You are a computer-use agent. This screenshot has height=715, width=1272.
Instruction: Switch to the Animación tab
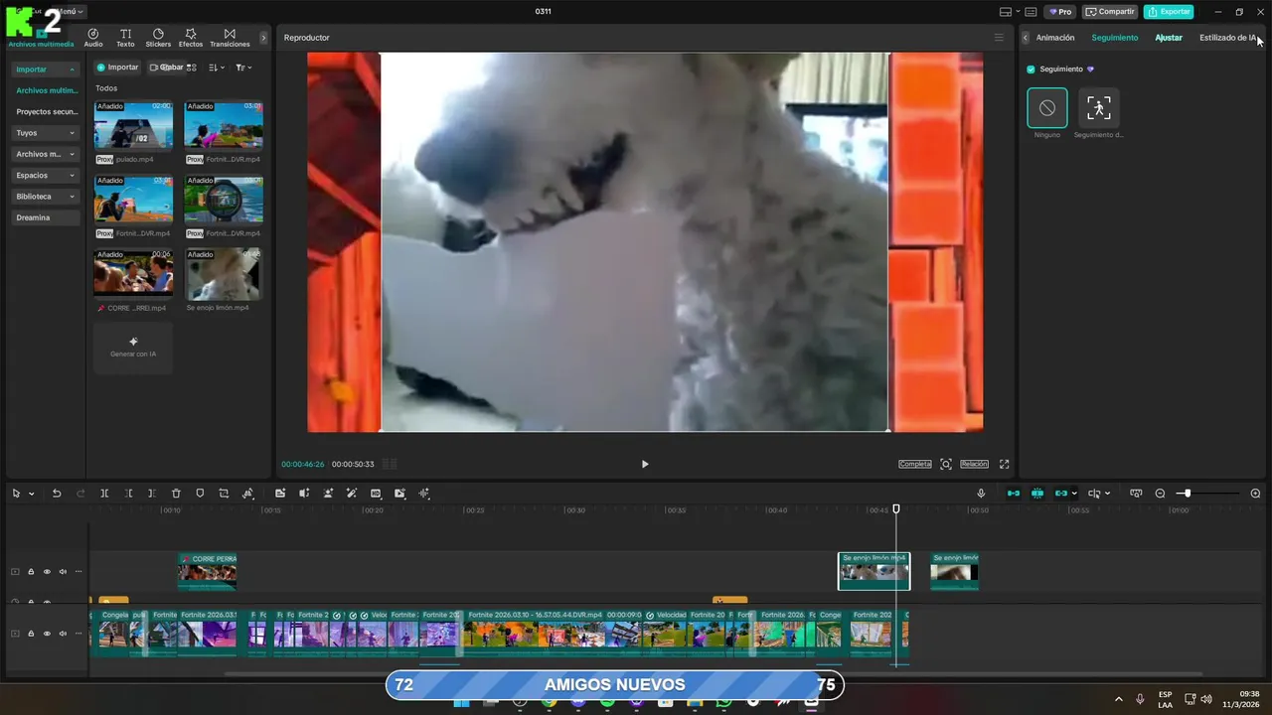pos(1055,38)
